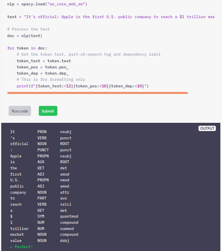Click the OUTPUT label badge
Image resolution: width=222 pixels, height=251 pixels.
click(x=207, y=129)
